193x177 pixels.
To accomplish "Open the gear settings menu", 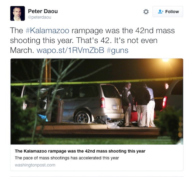I will click(x=146, y=12).
